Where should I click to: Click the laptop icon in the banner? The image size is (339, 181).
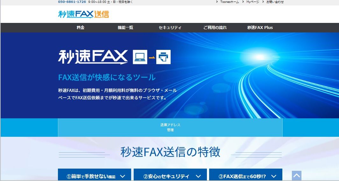pyautogui.click(x=140, y=57)
